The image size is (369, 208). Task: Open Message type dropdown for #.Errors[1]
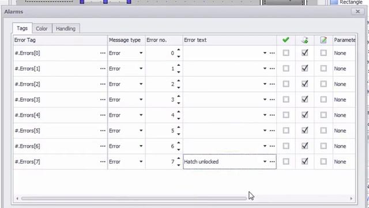pos(141,69)
